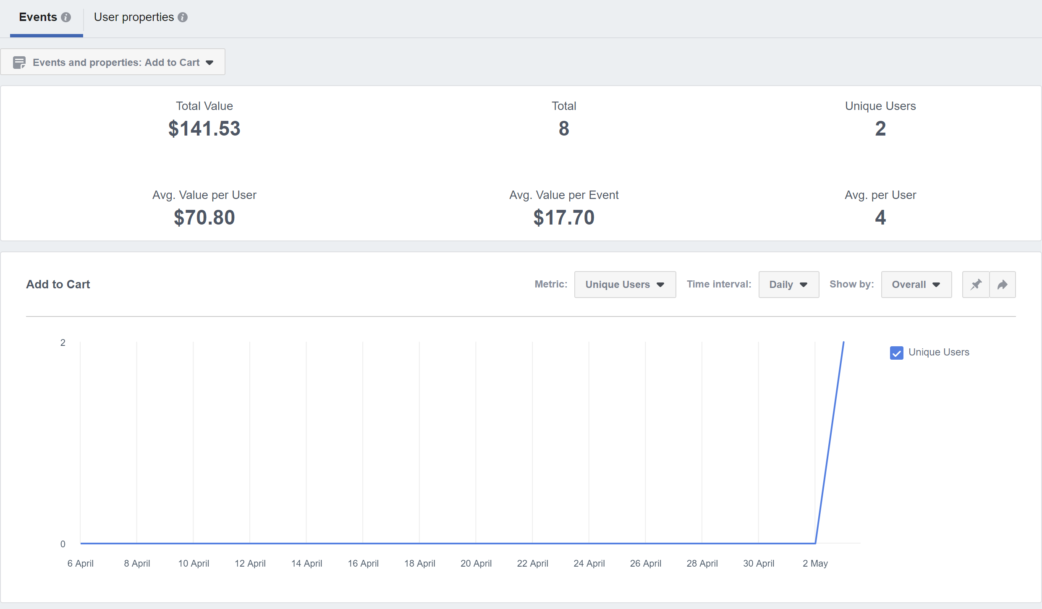
Task: Expand the Show by Overall dropdown
Action: (916, 285)
